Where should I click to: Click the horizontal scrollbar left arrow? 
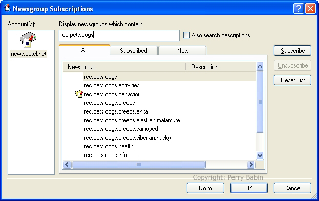(x=67, y=164)
